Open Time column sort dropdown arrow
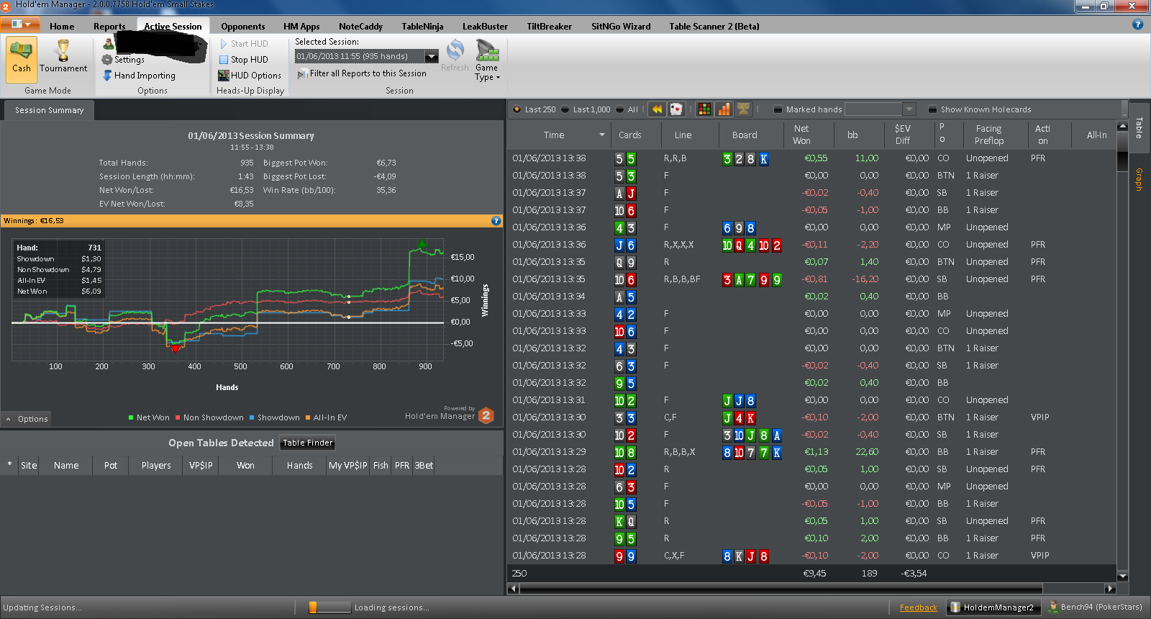Screen dimensions: 1151x619 click(602, 135)
